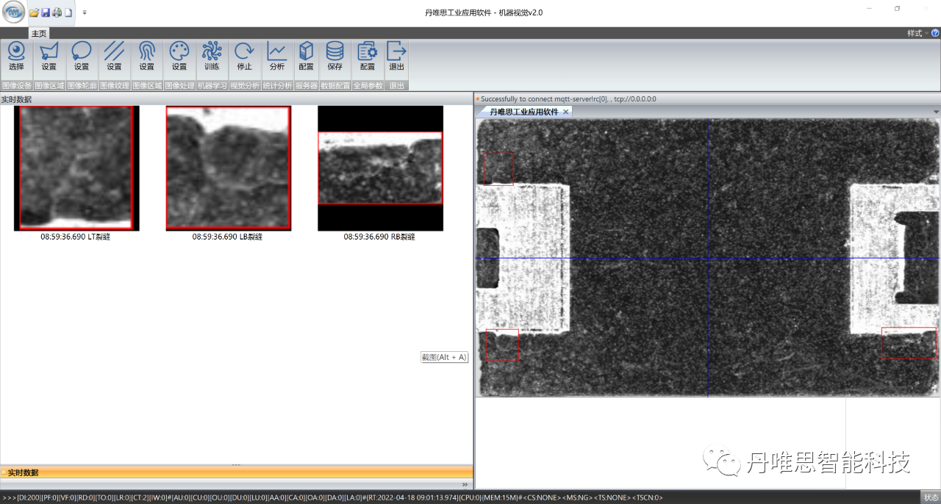
Task: Click the caption "08:59:36.690 LB裂缝"
Action: (227, 237)
